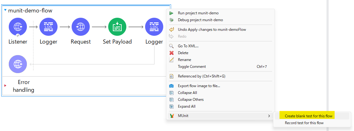Choose Rename from context menu

220,60
